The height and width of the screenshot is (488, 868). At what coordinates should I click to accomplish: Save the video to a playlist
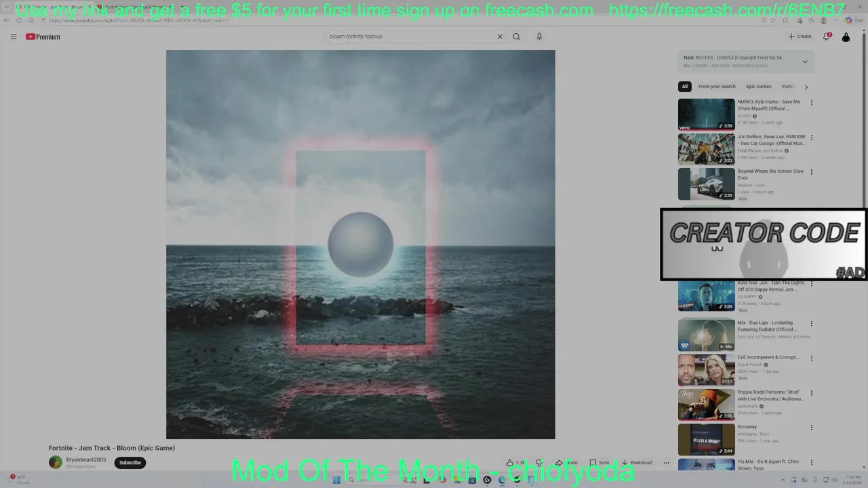pyautogui.click(x=599, y=463)
